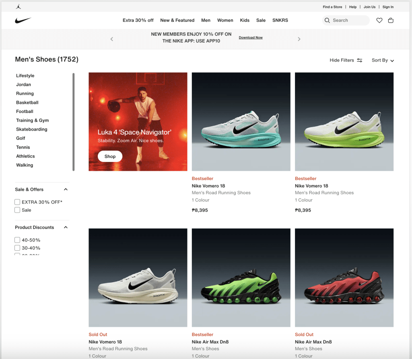Viewport: 412px width, 359px height.
Task: Show previous promo banner with left arrow
Action: click(112, 39)
